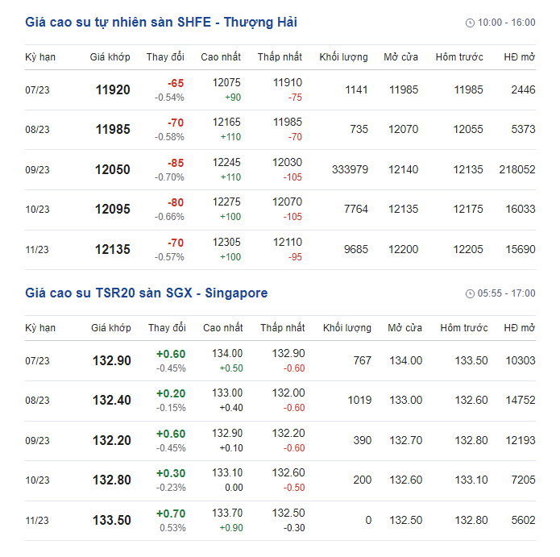Click the clock icon beside 10:00 - 16:00
Image resolution: width=560 pixels, height=557 pixels.
click(x=470, y=23)
